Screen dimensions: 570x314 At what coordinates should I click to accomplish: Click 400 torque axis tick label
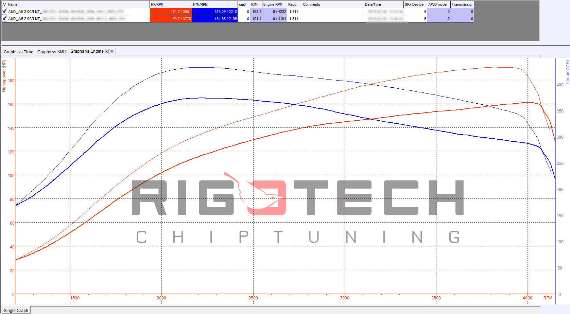click(560, 85)
